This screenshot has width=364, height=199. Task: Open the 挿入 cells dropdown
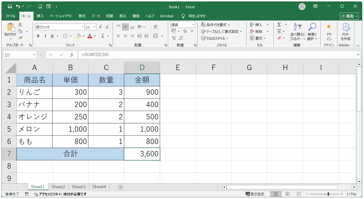[268, 25]
